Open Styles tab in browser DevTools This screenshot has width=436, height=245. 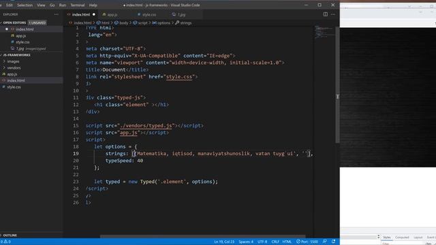387,238
